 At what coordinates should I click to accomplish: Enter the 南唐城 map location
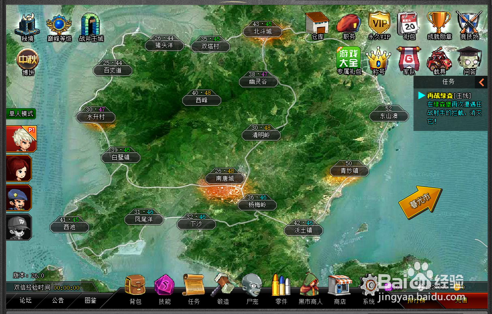click(x=225, y=176)
